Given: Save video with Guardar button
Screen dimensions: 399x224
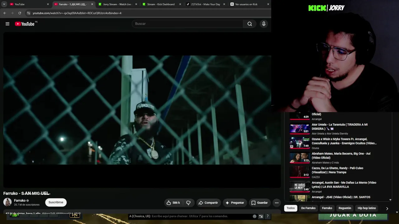Looking at the screenshot, I should click(x=259, y=203).
